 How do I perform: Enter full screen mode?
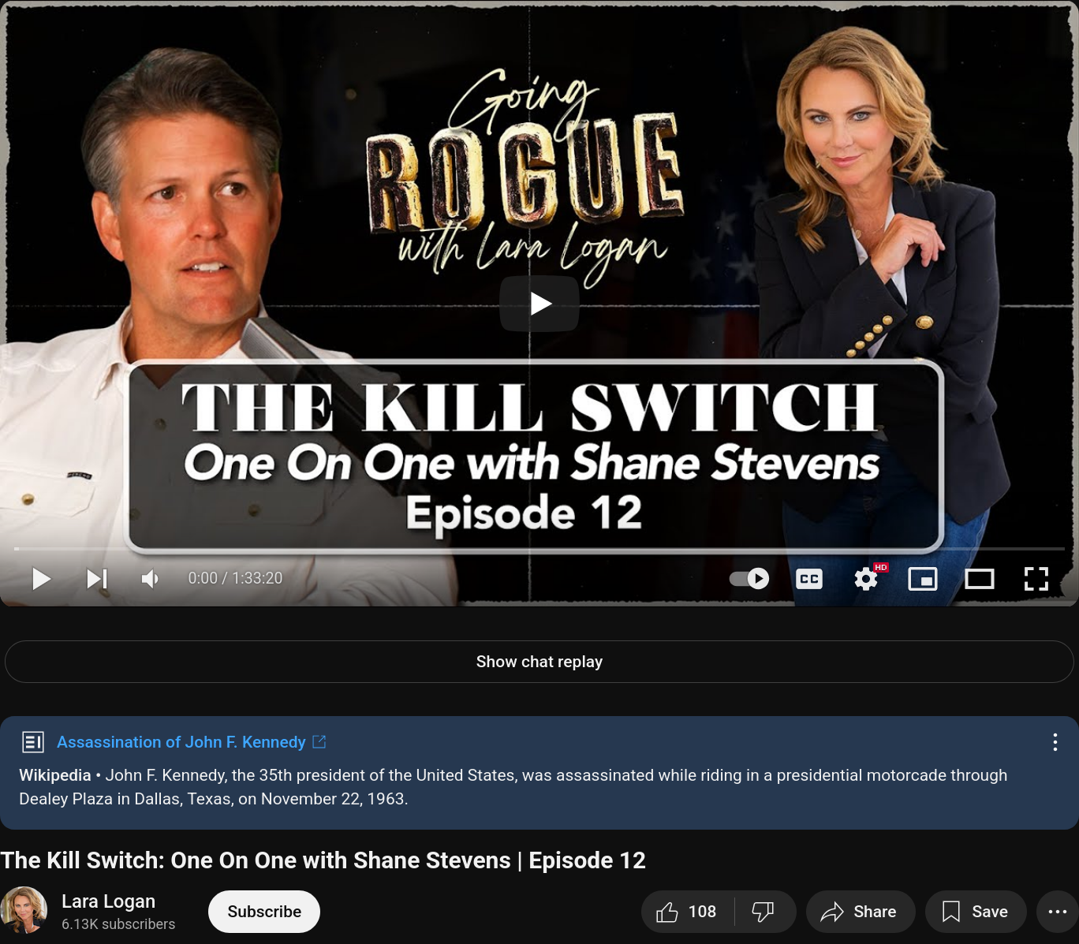1036,579
